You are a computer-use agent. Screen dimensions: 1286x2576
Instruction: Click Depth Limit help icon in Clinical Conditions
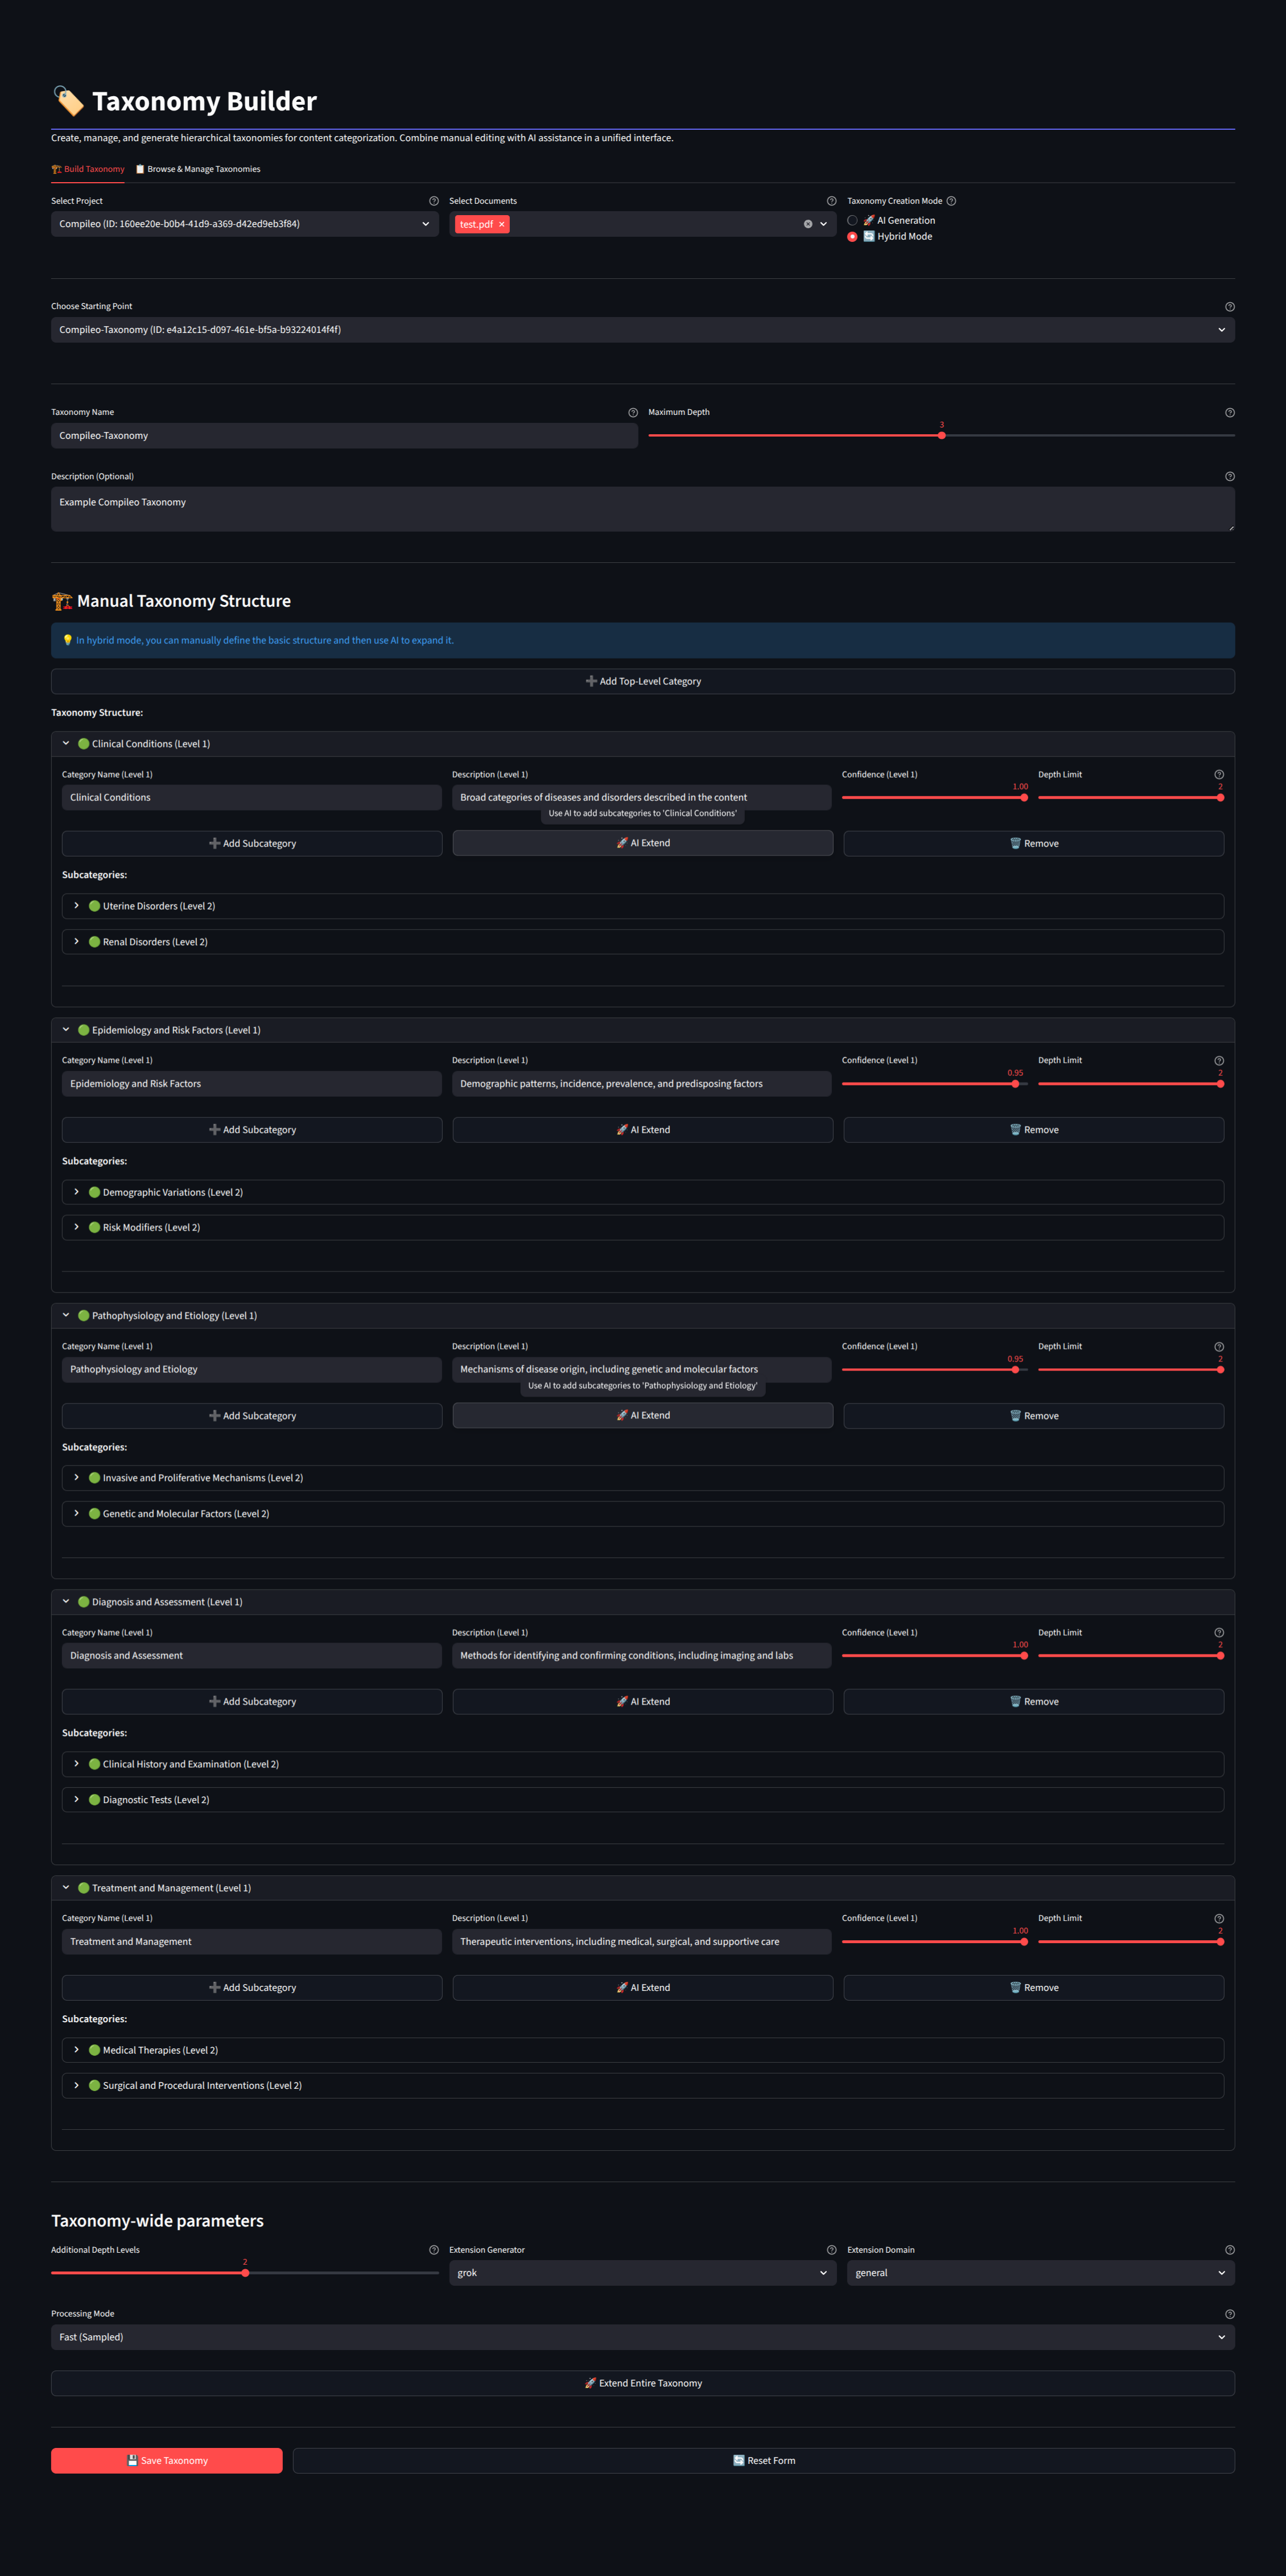[1218, 775]
